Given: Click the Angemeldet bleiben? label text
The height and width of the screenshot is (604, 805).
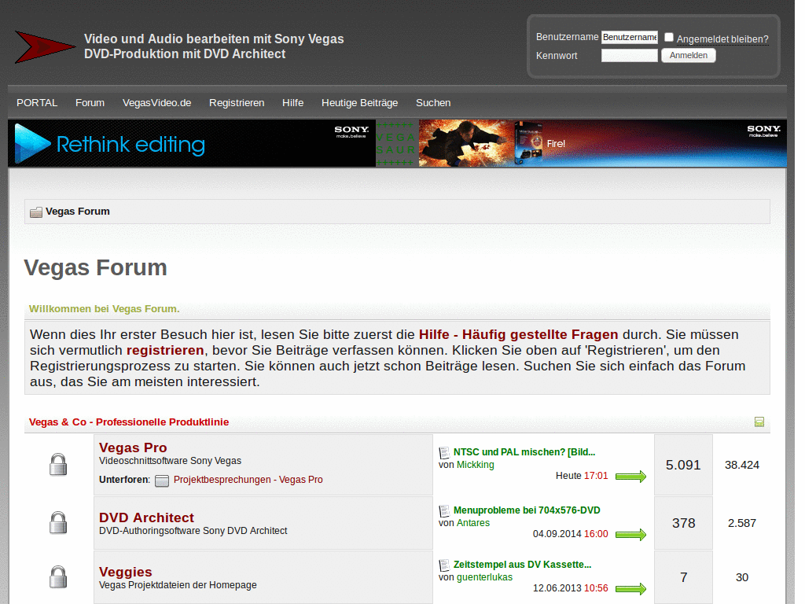Looking at the screenshot, I should pyautogui.click(x=722, y=39).
